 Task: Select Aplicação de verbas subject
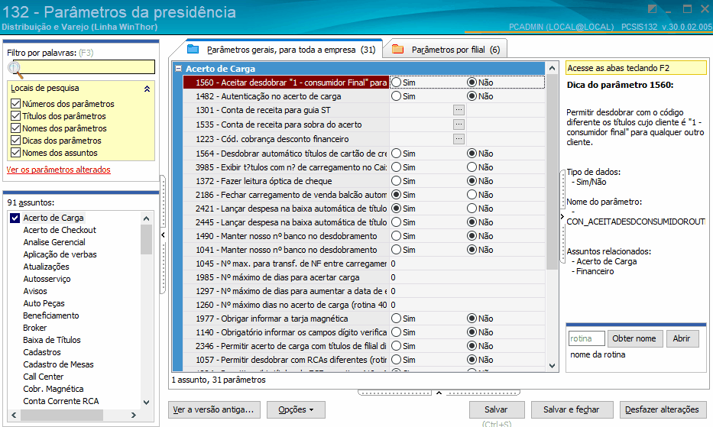tap(60, 254)
